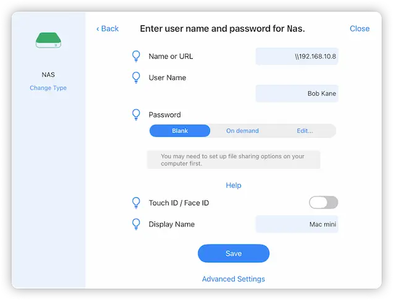
Task: Click the lightbulb hint beside Name or URL
Action: pyautogui.click(x=136, y=56)
